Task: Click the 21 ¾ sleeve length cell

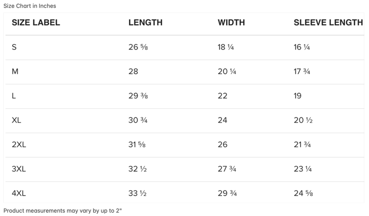Action: [302, 144]
